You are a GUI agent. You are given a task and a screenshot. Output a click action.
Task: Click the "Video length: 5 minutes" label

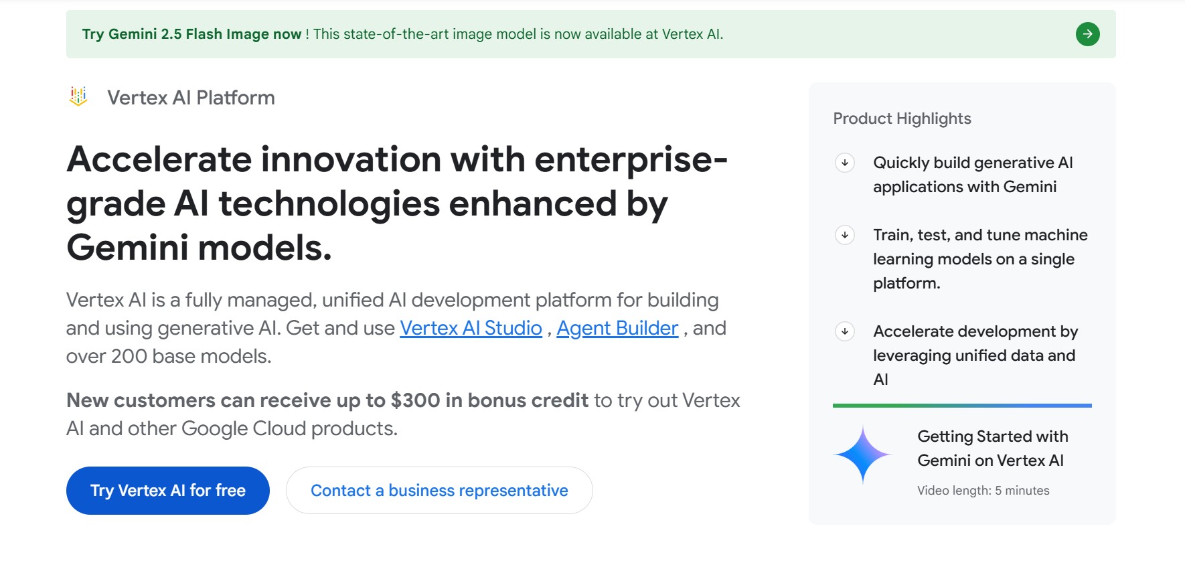point(983,490)
